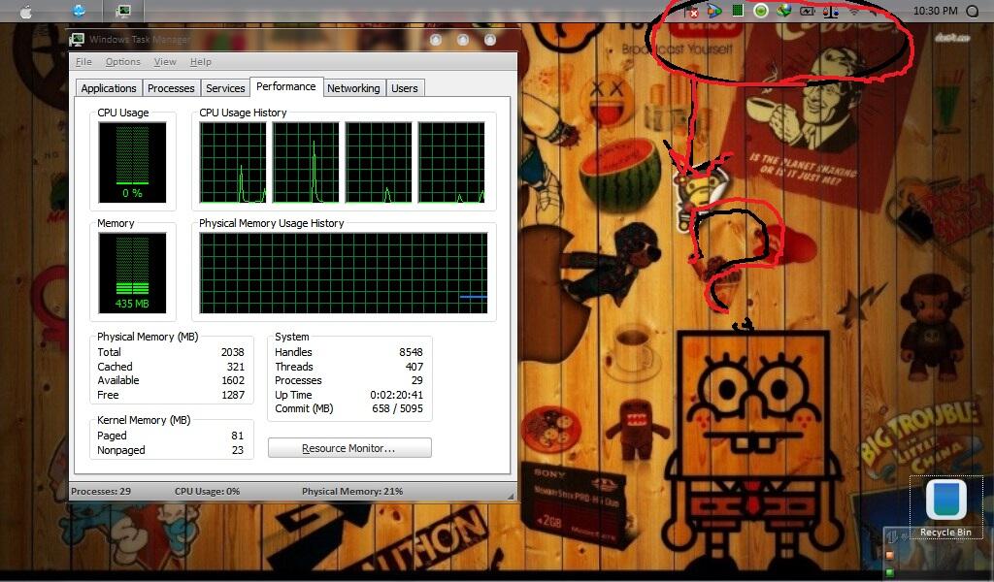
Task: Click the Threads value 407
Action: (414, 367)
